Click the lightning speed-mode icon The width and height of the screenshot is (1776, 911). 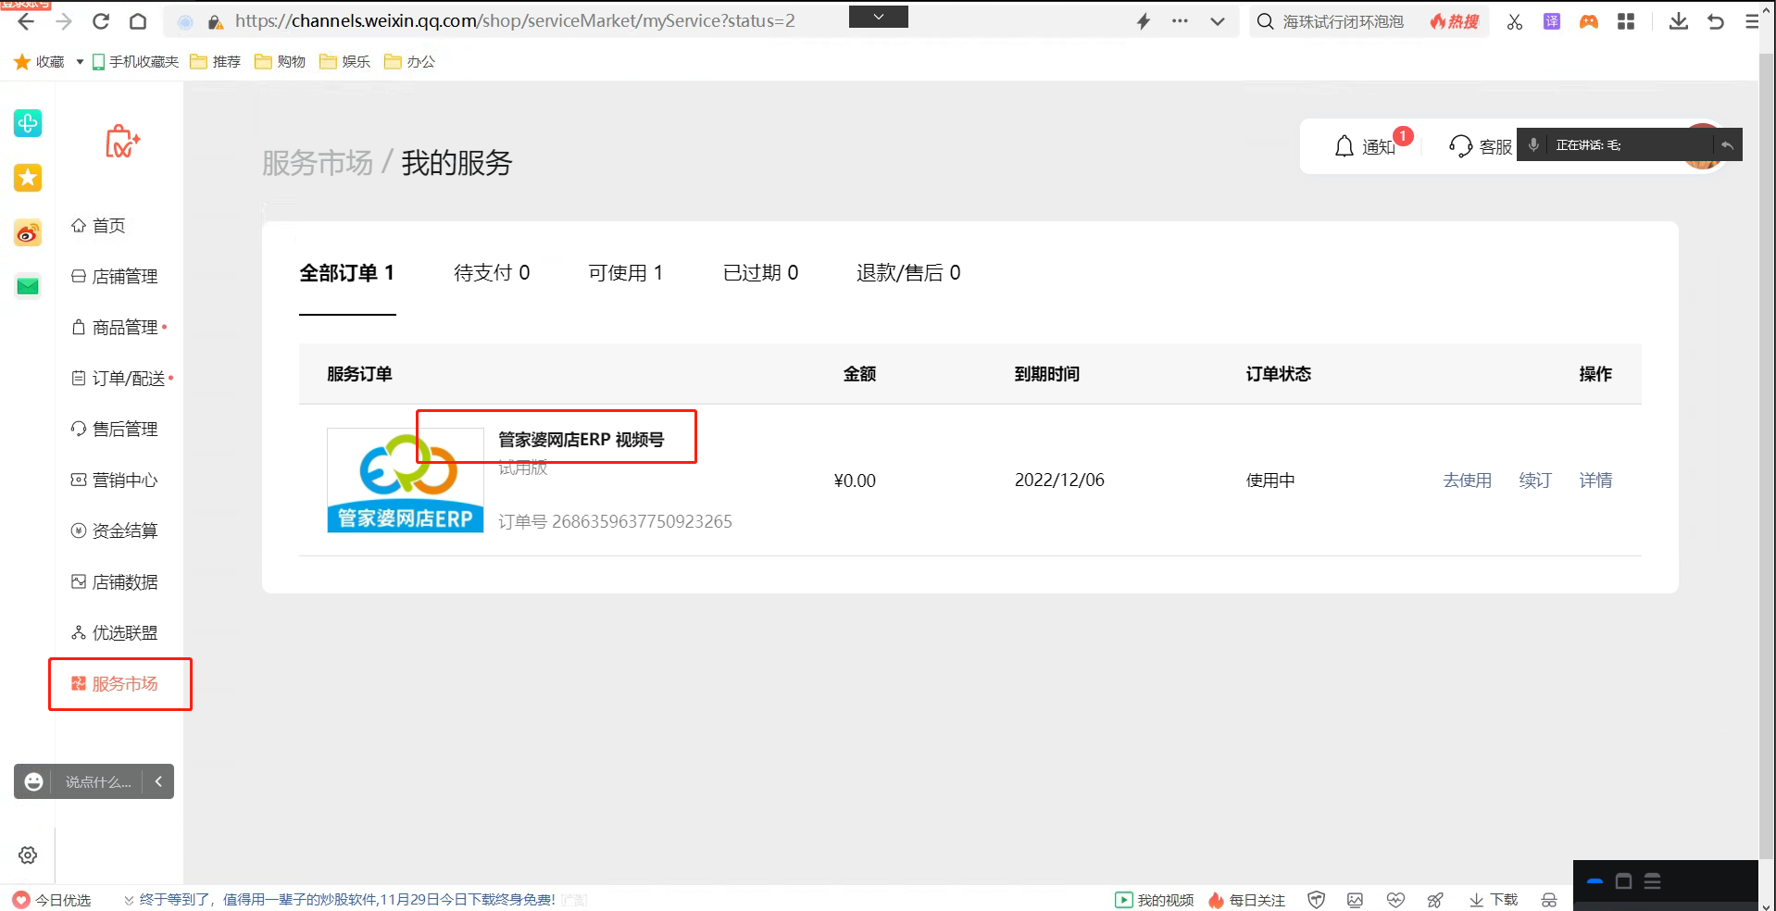[1144, 21]
